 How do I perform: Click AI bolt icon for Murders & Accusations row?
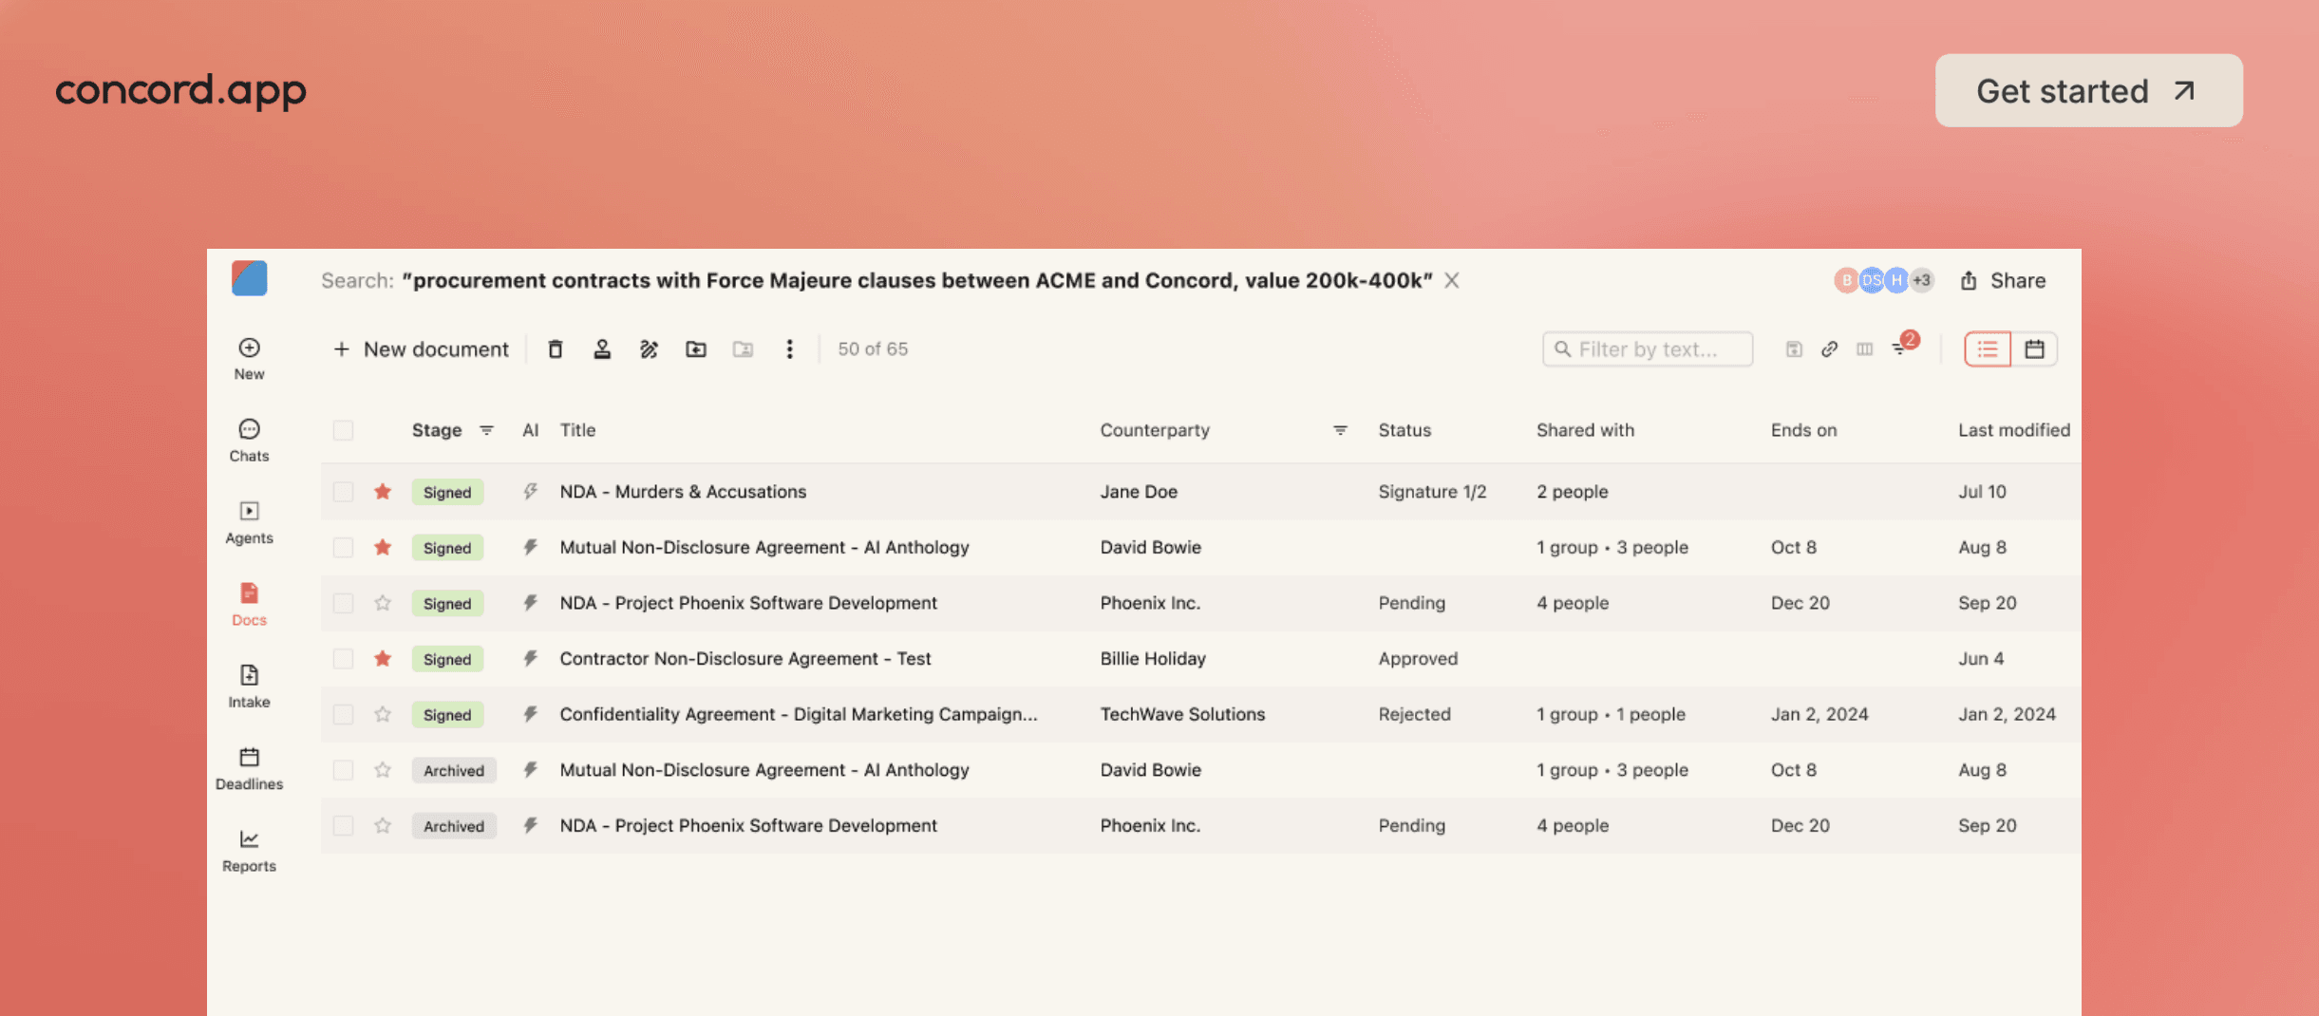pyautogui.click(x=530, y=491)
